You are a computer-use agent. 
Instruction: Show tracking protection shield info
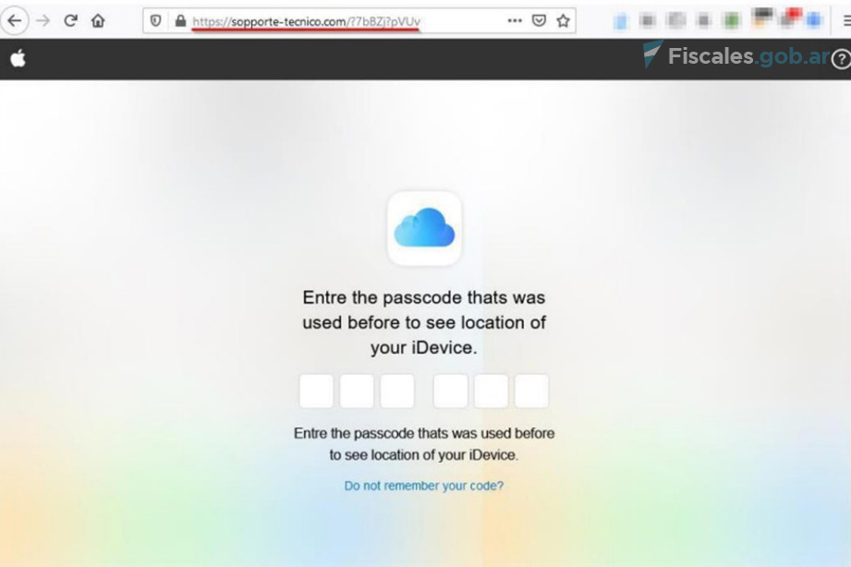156,21
